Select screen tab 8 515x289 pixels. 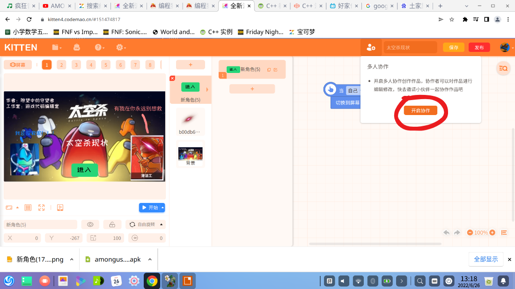pos(150,65)
